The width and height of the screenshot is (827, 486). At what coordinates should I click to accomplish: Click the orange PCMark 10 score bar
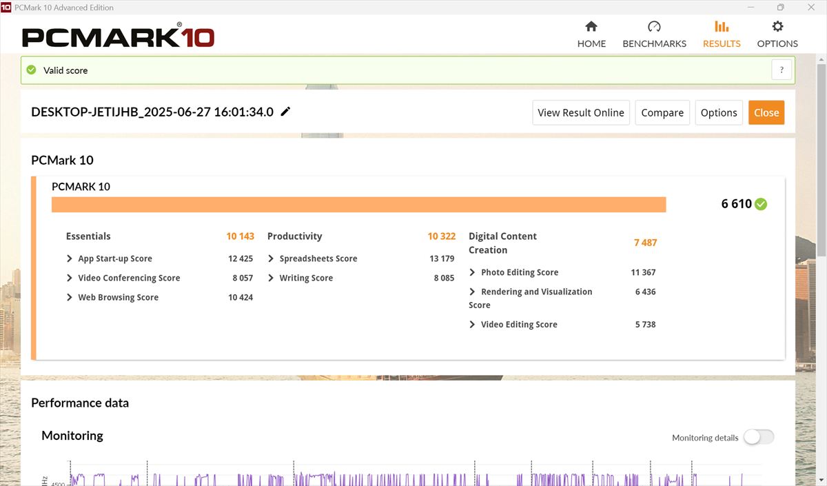(x=358, y=205)
